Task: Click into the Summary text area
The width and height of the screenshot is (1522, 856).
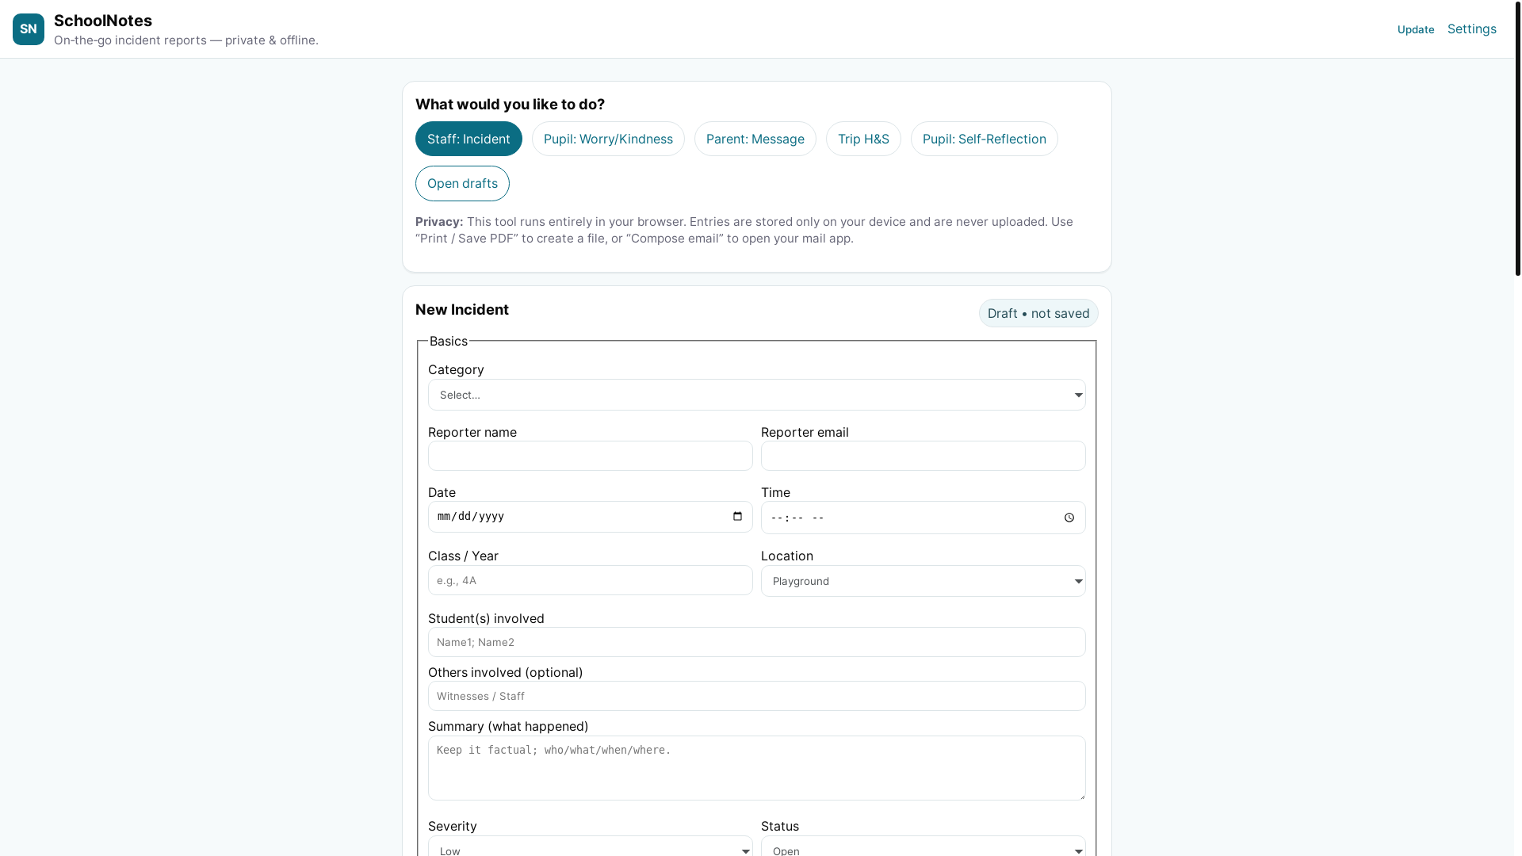Action: [x=756, y=768]
